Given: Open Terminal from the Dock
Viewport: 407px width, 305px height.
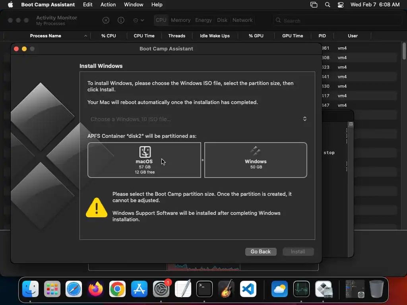Looking at the screenshot, I should [204, 289].
